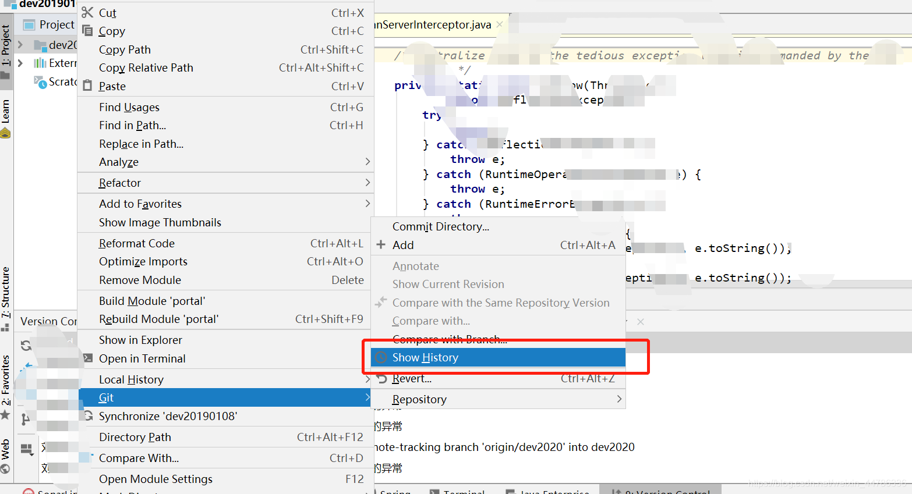Viewport: 912px width, 494px height.
Task: Click the Version Control refresh icon
Action: point(26,345)
